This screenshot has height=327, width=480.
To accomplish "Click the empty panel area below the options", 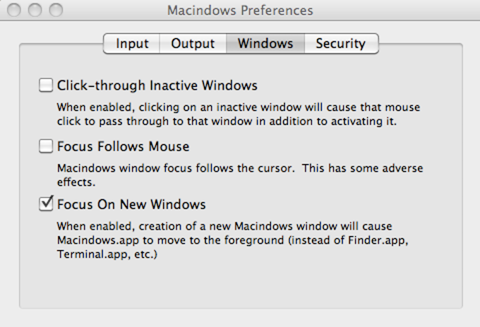I will (x=240, y=283).
